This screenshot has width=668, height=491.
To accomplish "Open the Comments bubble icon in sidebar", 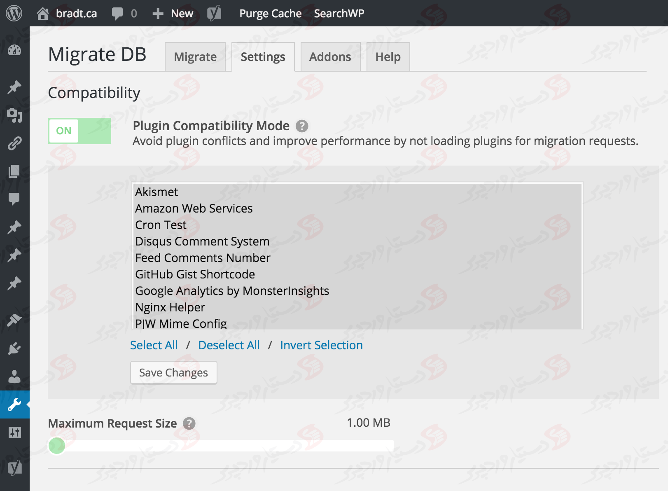I will (x=14, y=199).
